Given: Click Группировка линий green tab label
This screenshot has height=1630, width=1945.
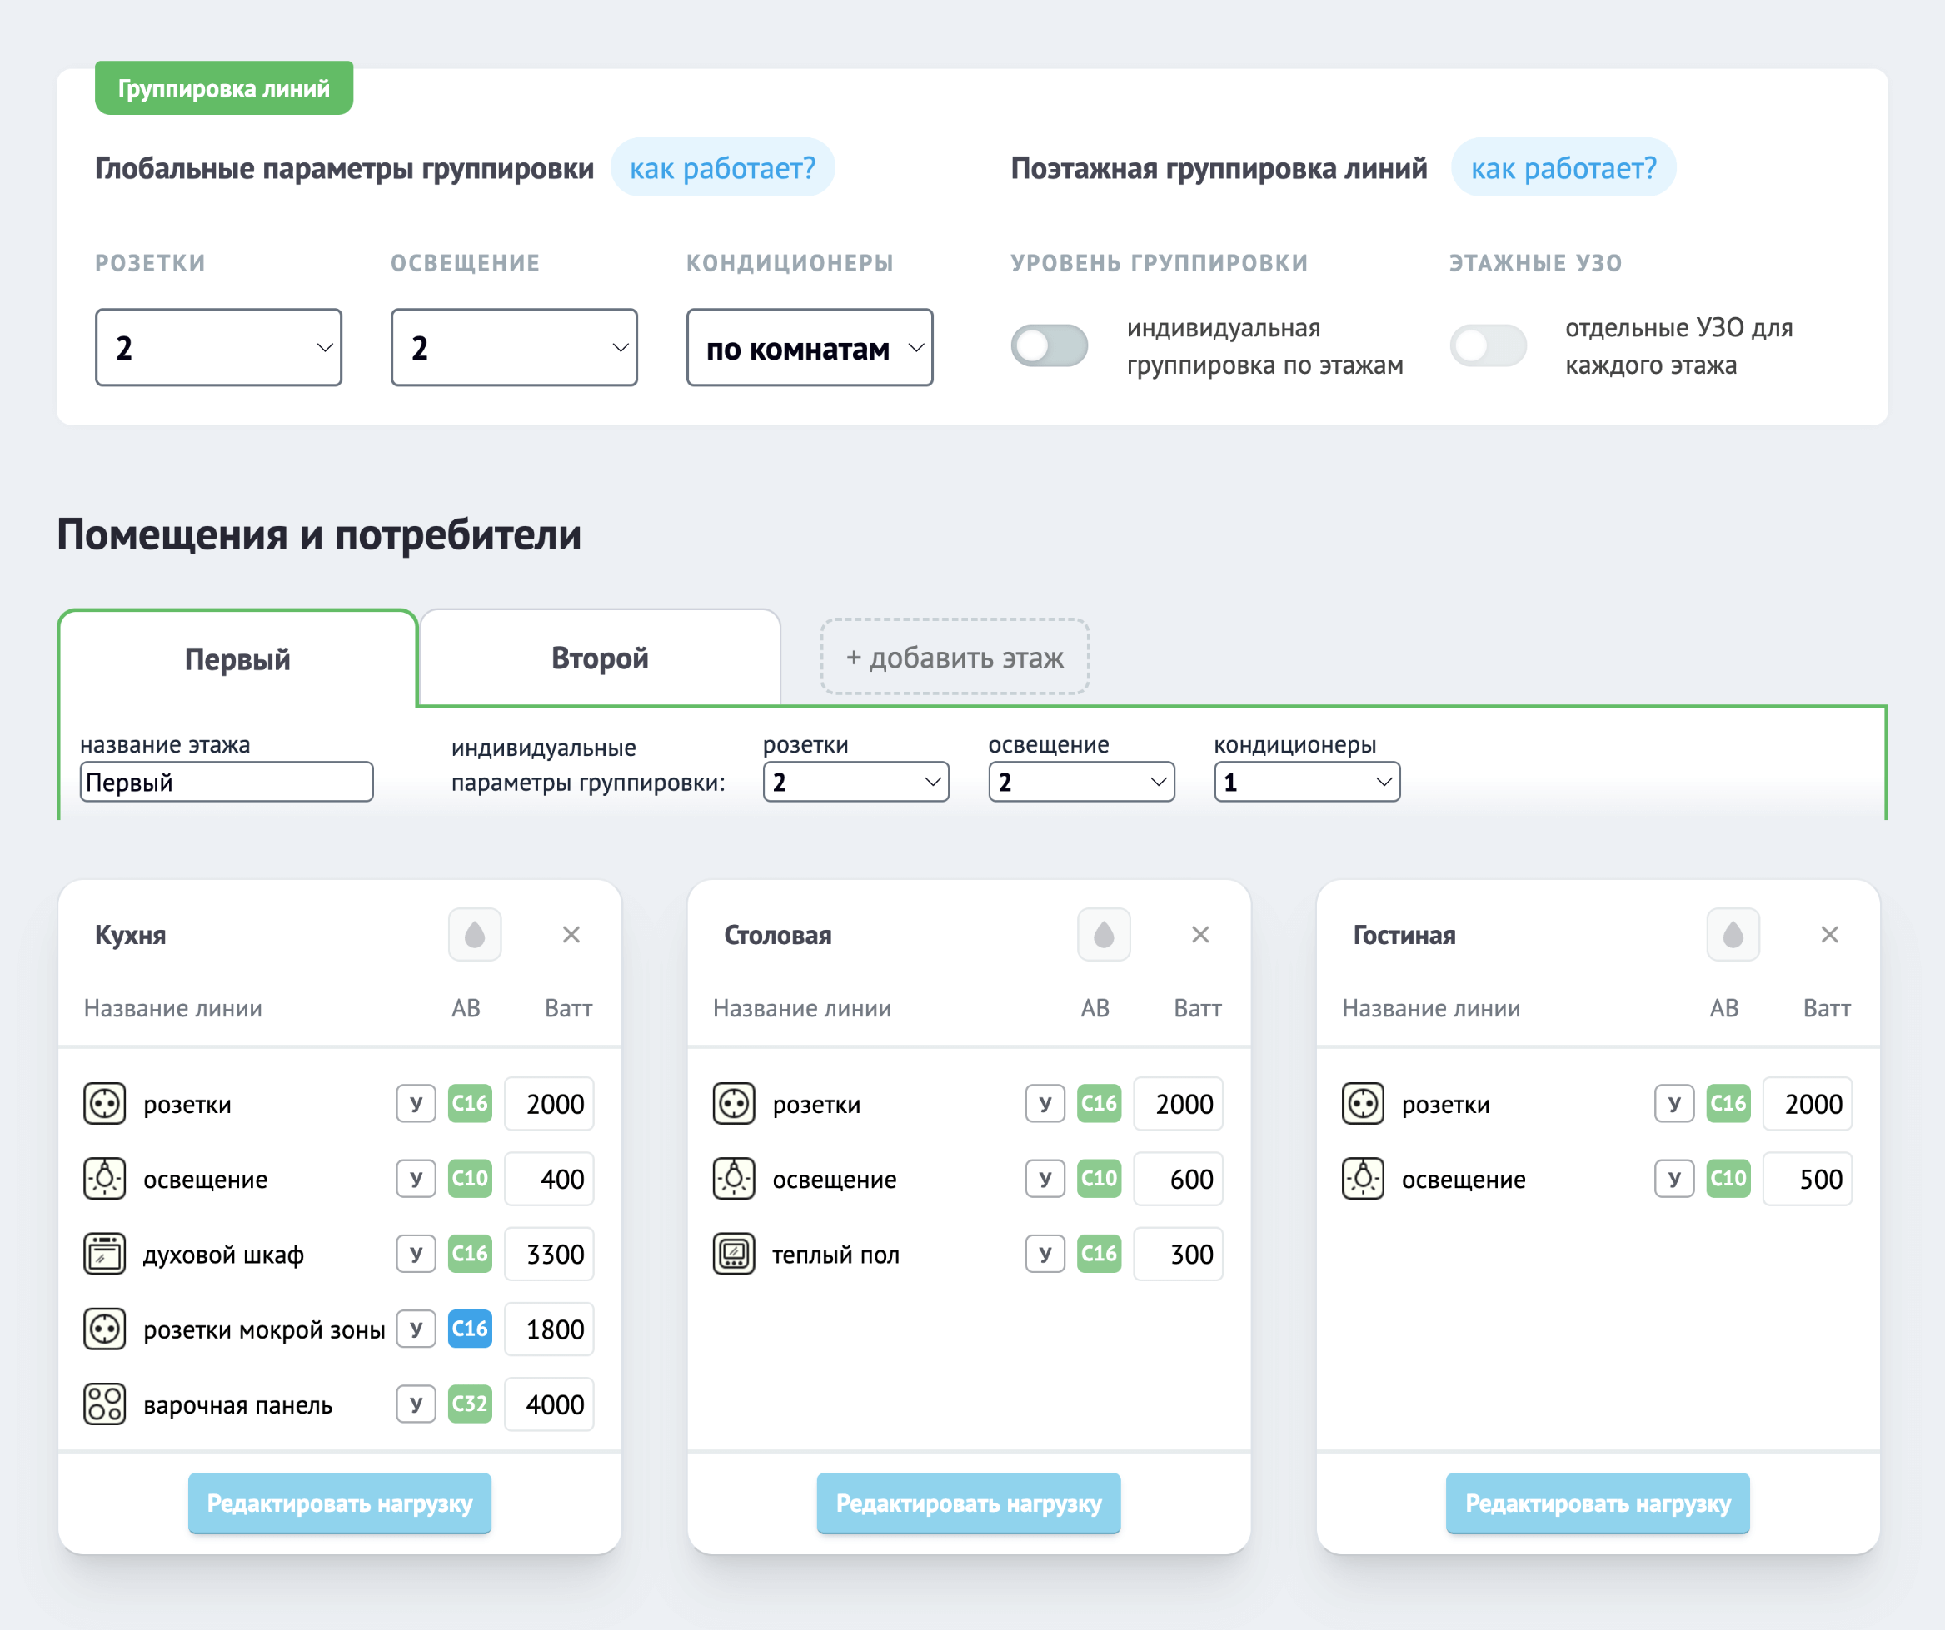Looking at the screenshot, I should click(224, 88).
